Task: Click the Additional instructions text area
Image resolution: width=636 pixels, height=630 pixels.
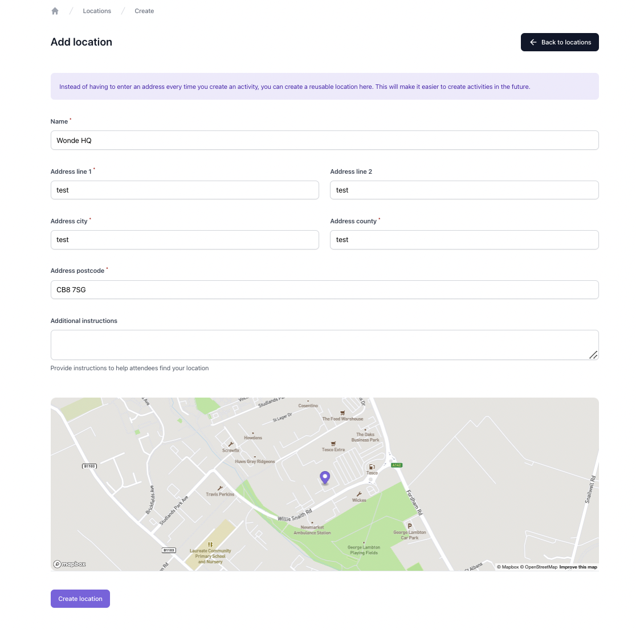Action: pyautogui.click(x=324, y=345)
